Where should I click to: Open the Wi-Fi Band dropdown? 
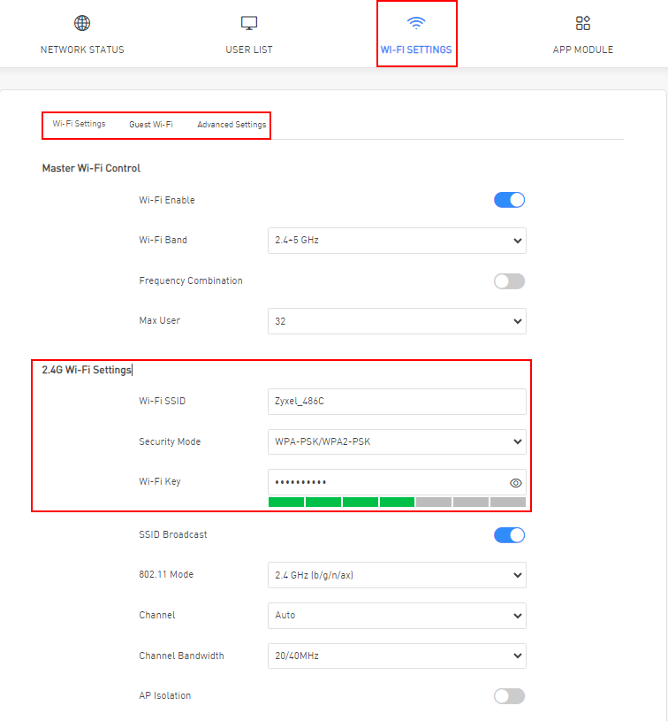(x=397, y=241)
